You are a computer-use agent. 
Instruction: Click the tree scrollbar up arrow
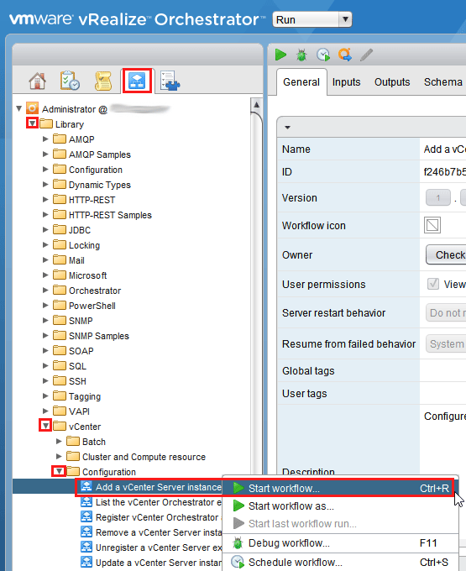point(256,105)
